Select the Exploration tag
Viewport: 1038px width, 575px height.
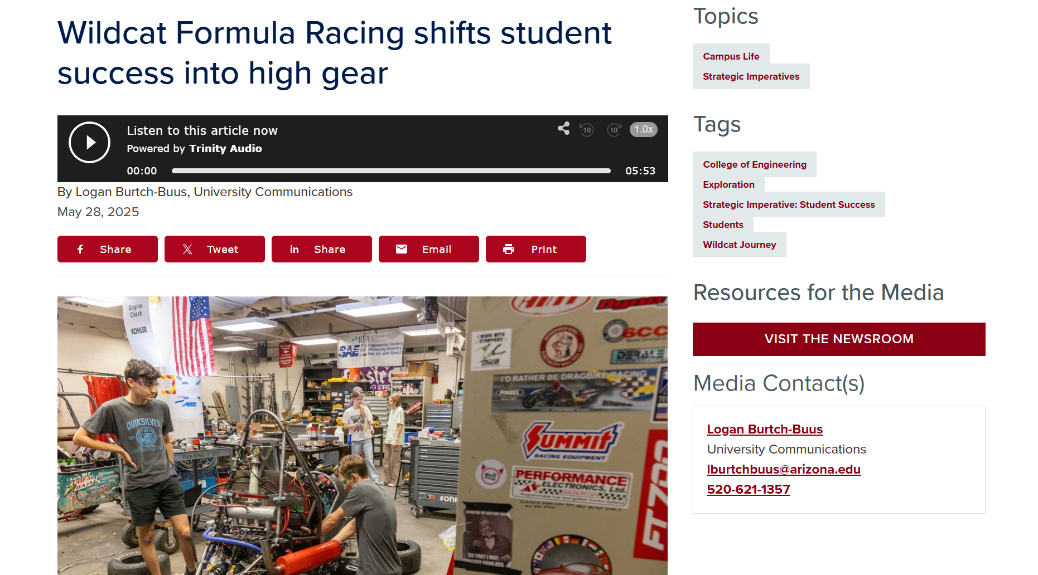coord(728,184)
